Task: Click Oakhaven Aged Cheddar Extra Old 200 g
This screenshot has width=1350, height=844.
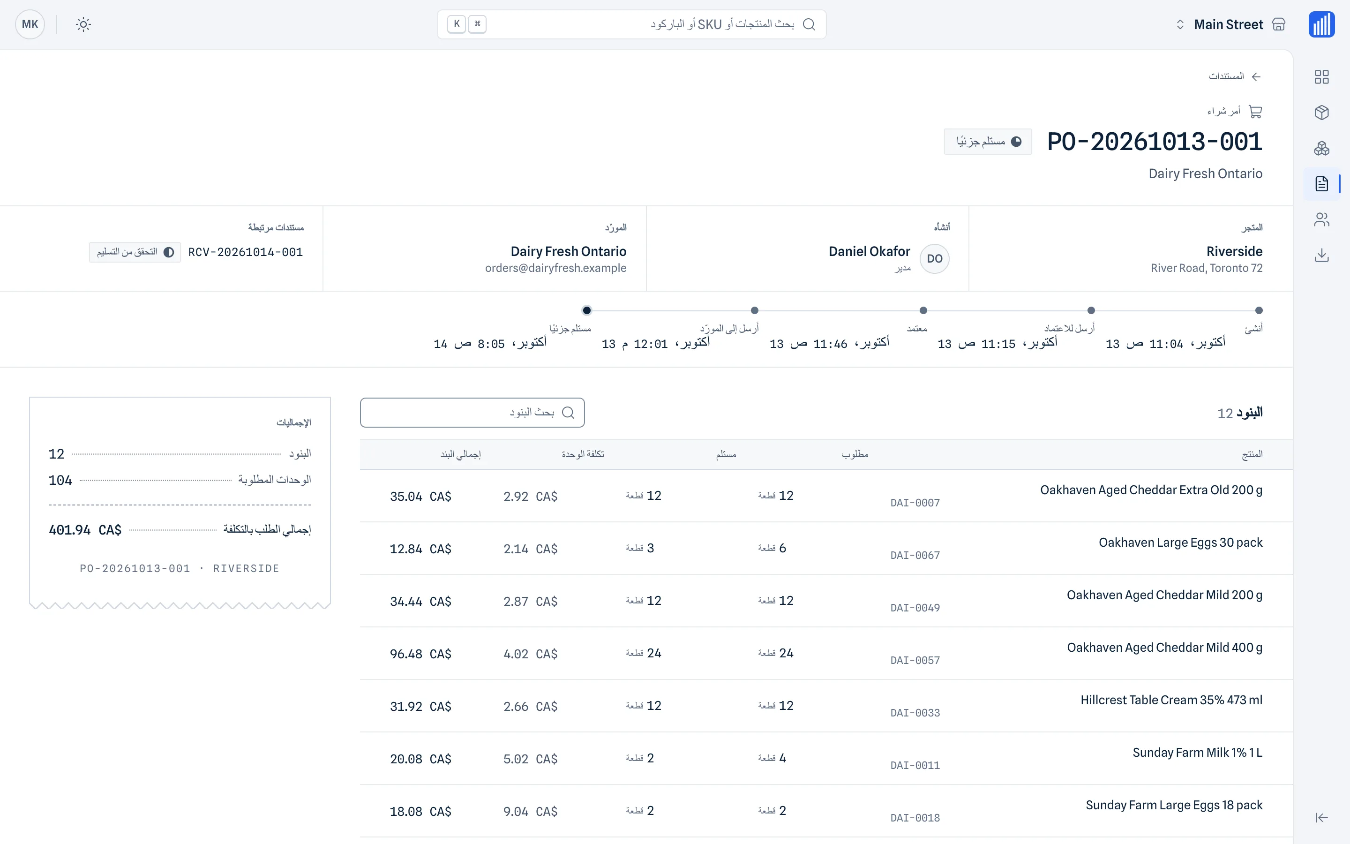Action: (x=1151, y=490)
